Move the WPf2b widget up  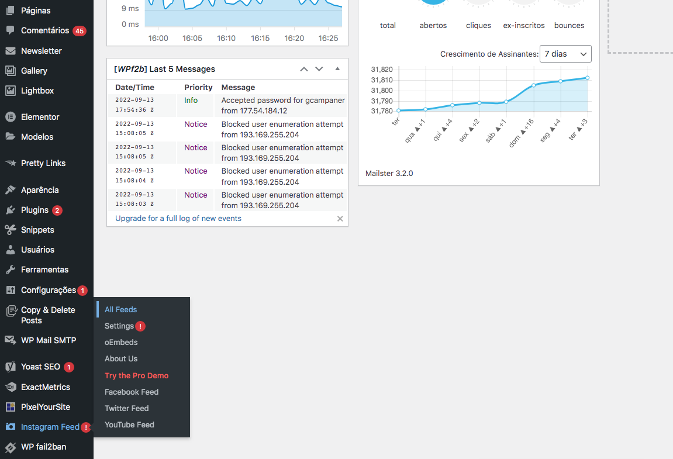coord(303,69)
